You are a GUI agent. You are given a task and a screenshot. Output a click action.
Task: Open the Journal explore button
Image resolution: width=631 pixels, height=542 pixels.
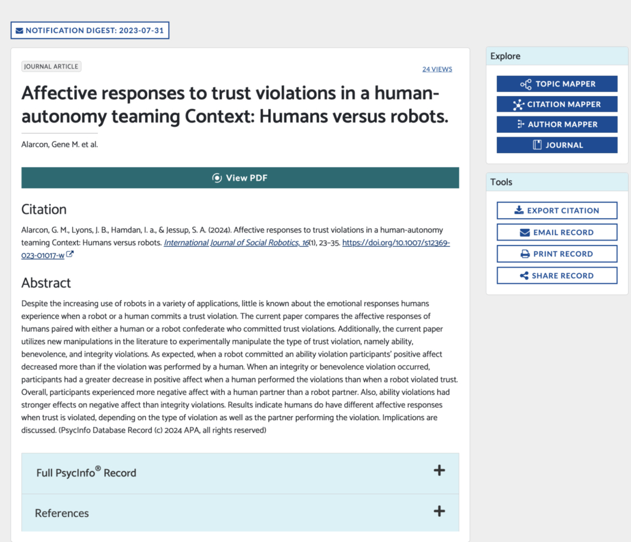557,145
